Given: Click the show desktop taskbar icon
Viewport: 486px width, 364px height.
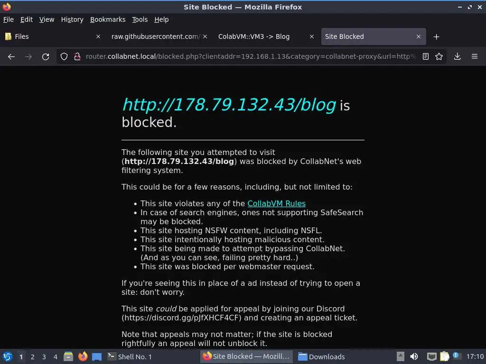Looking at the screenshot, I should [x=97, y=356].
